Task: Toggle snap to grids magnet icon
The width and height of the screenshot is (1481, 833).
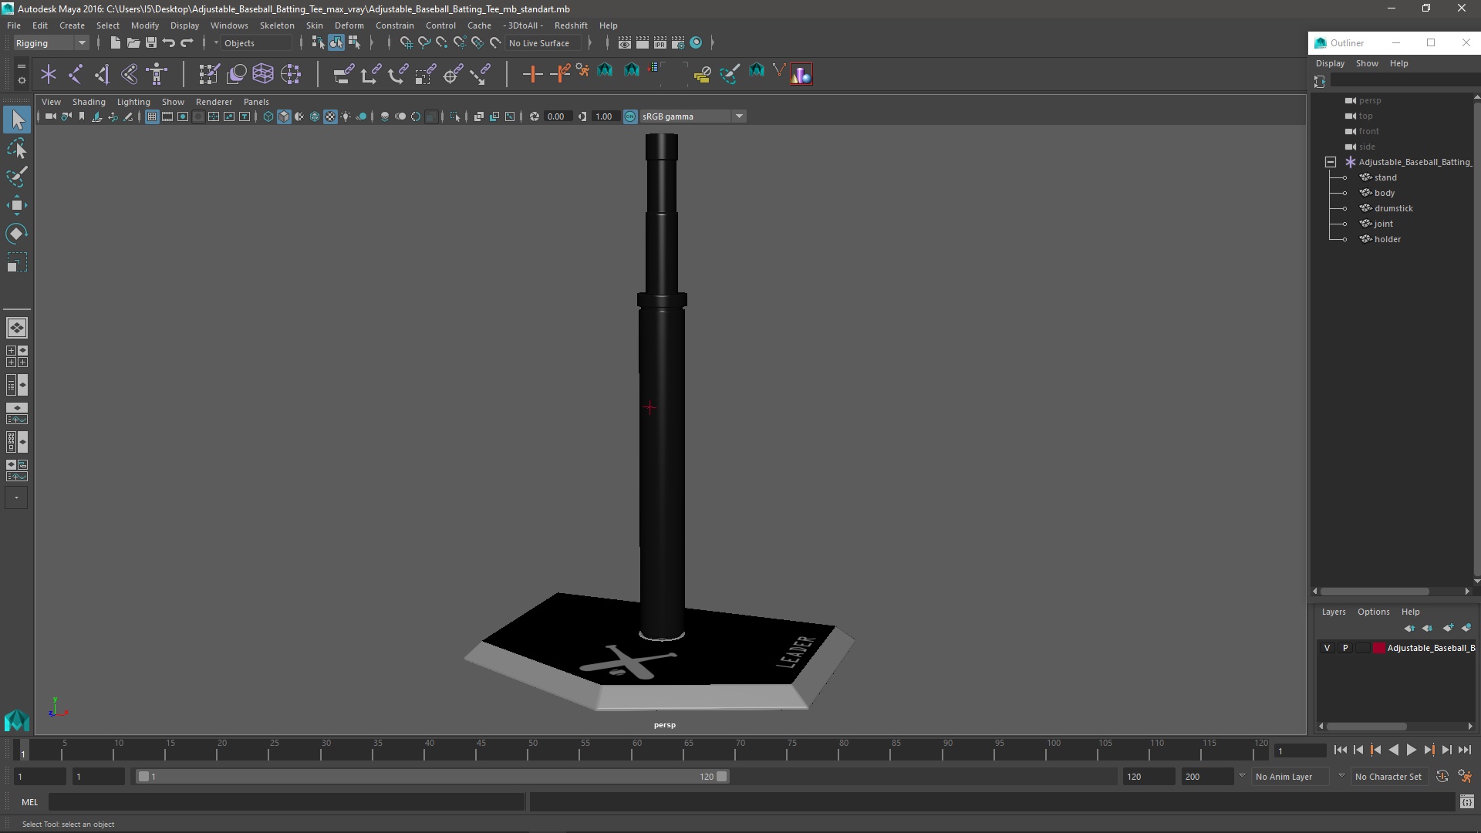Action: [x=407, y=43]
